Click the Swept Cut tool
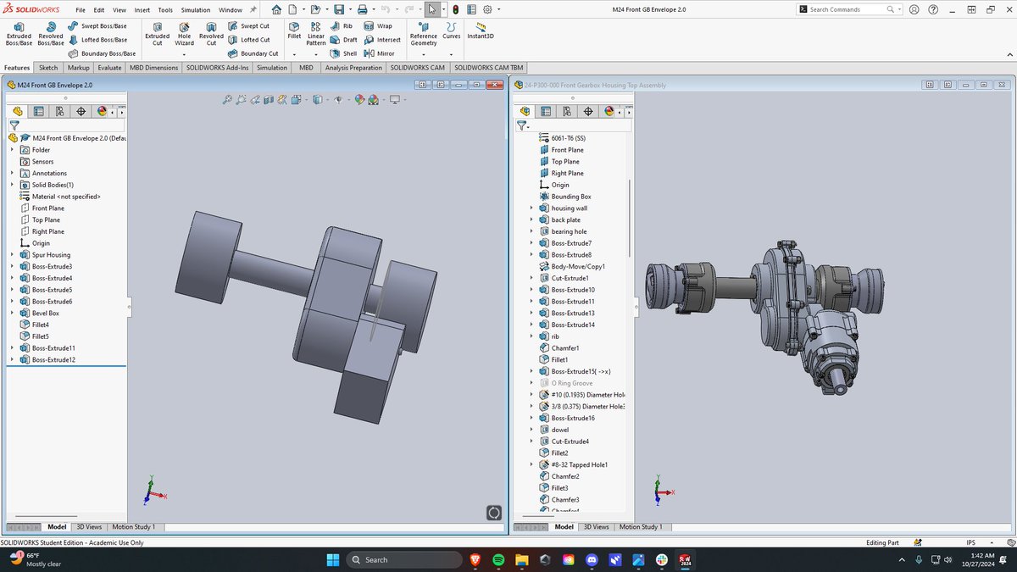 [x=249, y=26]
